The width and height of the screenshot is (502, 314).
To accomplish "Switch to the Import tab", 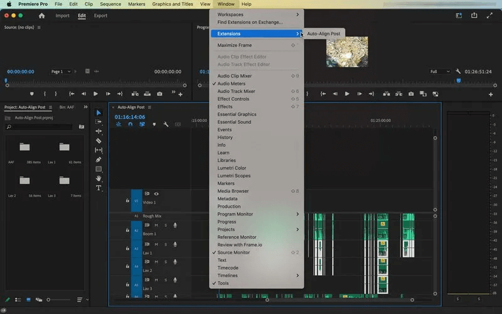I will pos(62,16).
